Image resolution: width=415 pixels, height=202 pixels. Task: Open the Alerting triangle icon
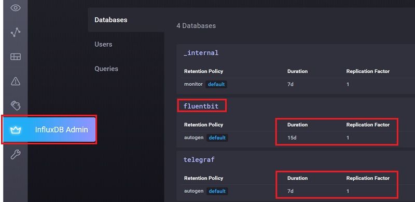coord(16,81)
